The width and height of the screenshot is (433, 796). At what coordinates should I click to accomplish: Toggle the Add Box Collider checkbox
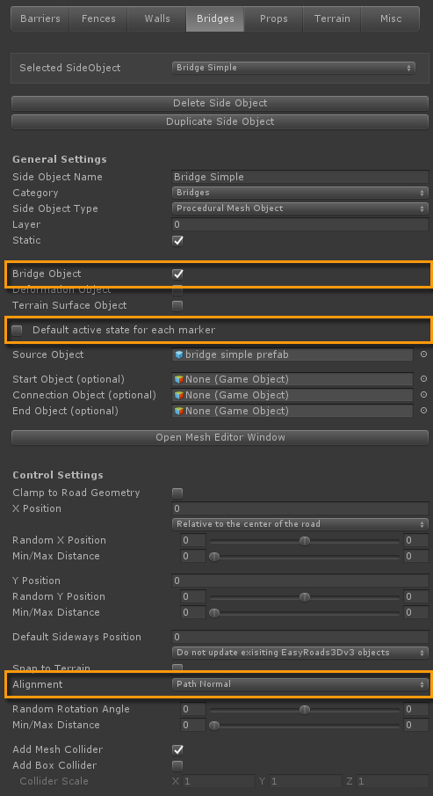tap(177, 765)
